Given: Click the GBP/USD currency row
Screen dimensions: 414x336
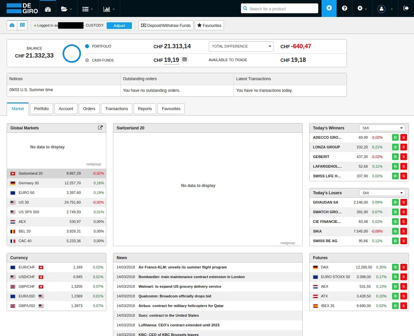Looking at the screenshot, I should coord(56,306).
